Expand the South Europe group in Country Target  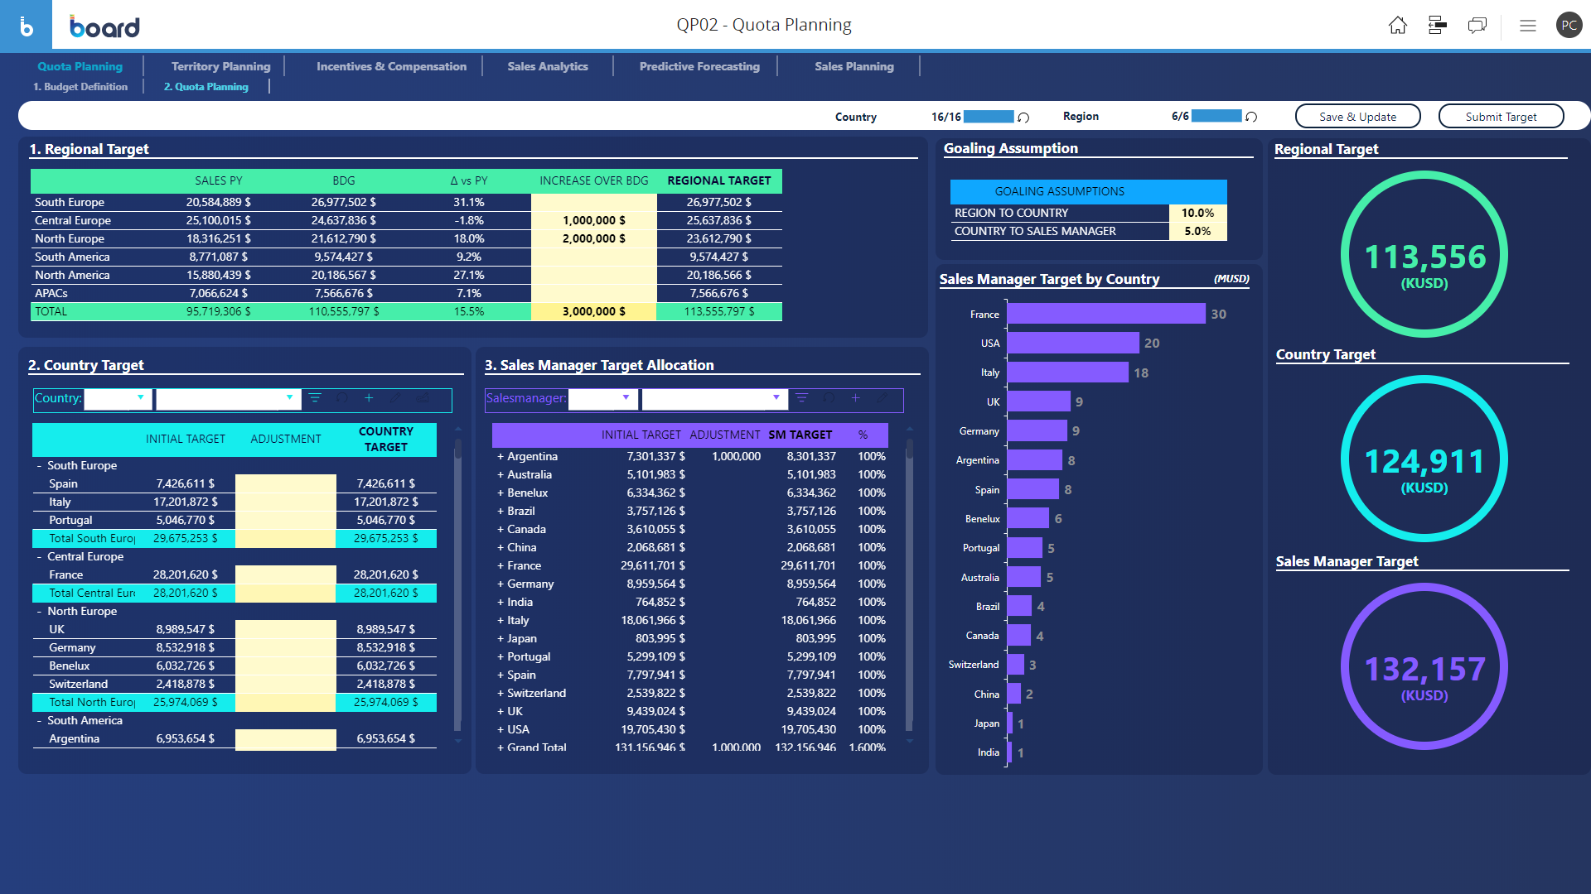39,465
